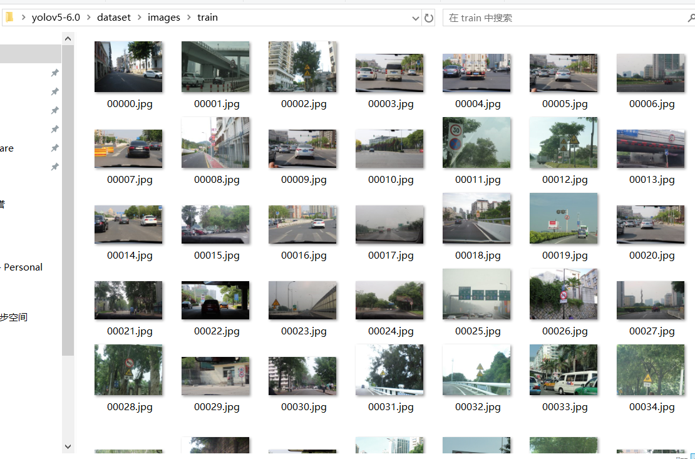The height and width of the screenshot is (459, 695).
Task: Click the 00030.jpg file name label
Action: [x=304, y=407]
